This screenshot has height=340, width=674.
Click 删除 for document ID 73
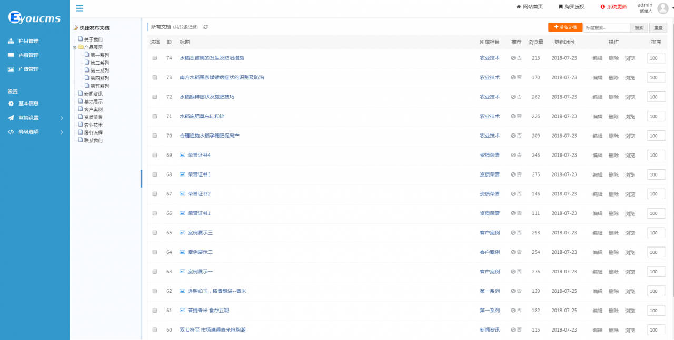[613, 78]
